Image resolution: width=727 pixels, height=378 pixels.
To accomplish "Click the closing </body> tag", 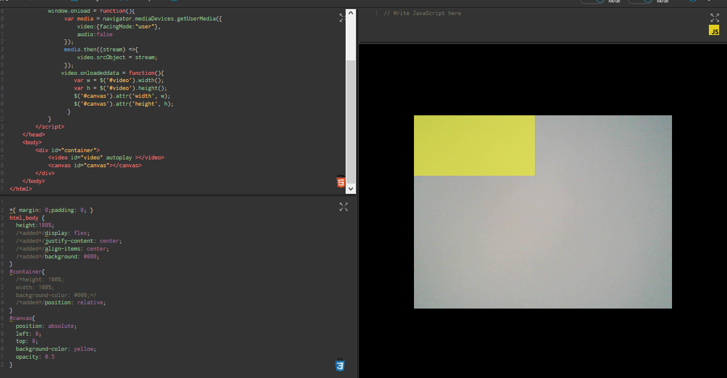I will click(x=34, y=181).
